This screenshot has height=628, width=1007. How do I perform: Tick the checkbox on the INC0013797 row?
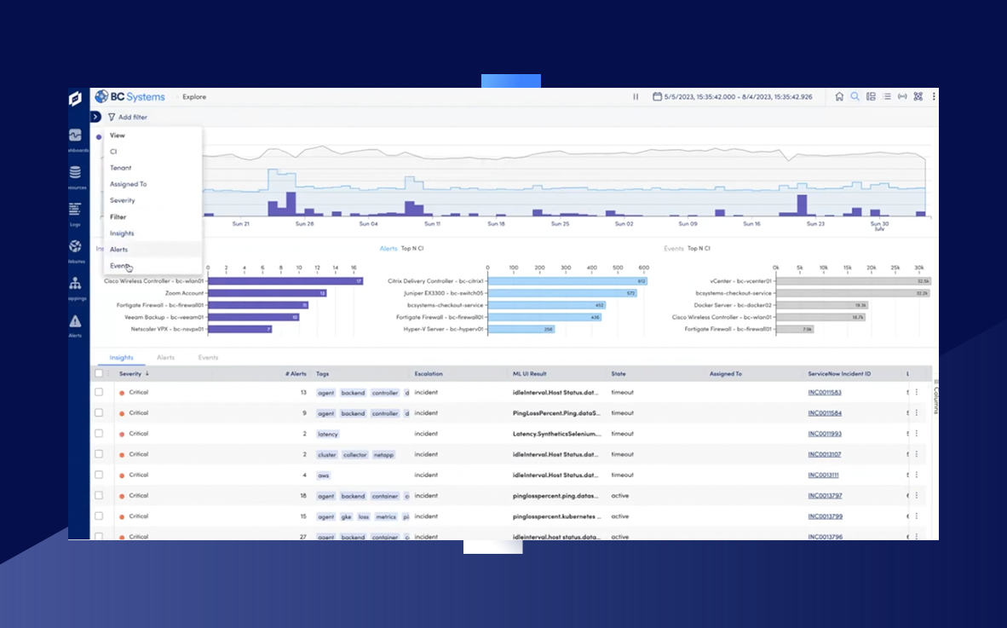point(99,495)
